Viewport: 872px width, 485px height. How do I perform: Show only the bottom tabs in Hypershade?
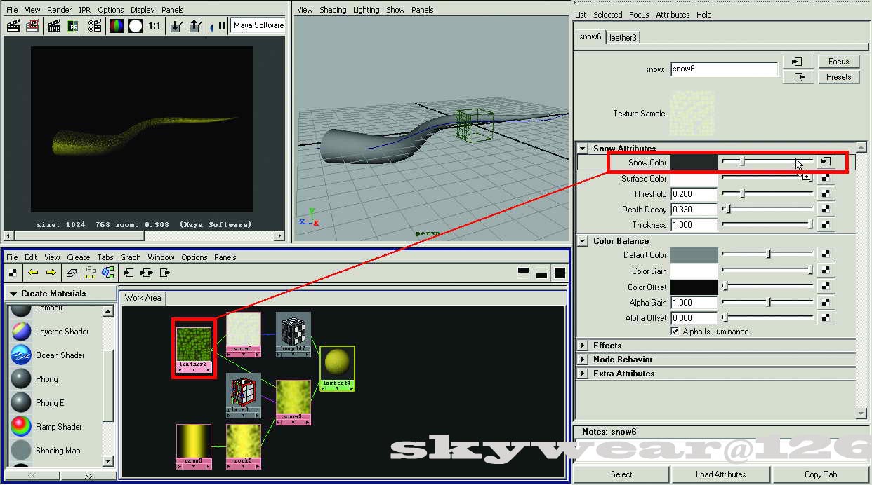pos(541,272)
